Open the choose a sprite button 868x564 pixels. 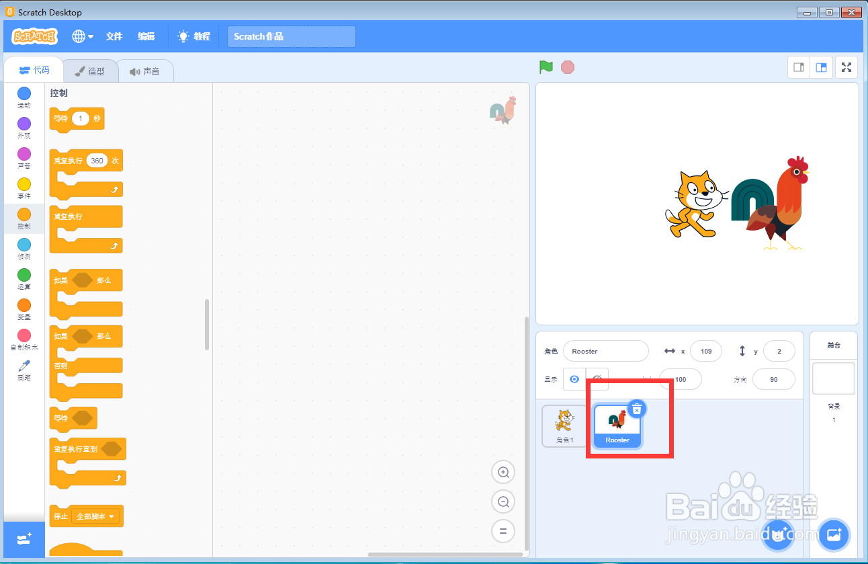[x=778, y=536]
